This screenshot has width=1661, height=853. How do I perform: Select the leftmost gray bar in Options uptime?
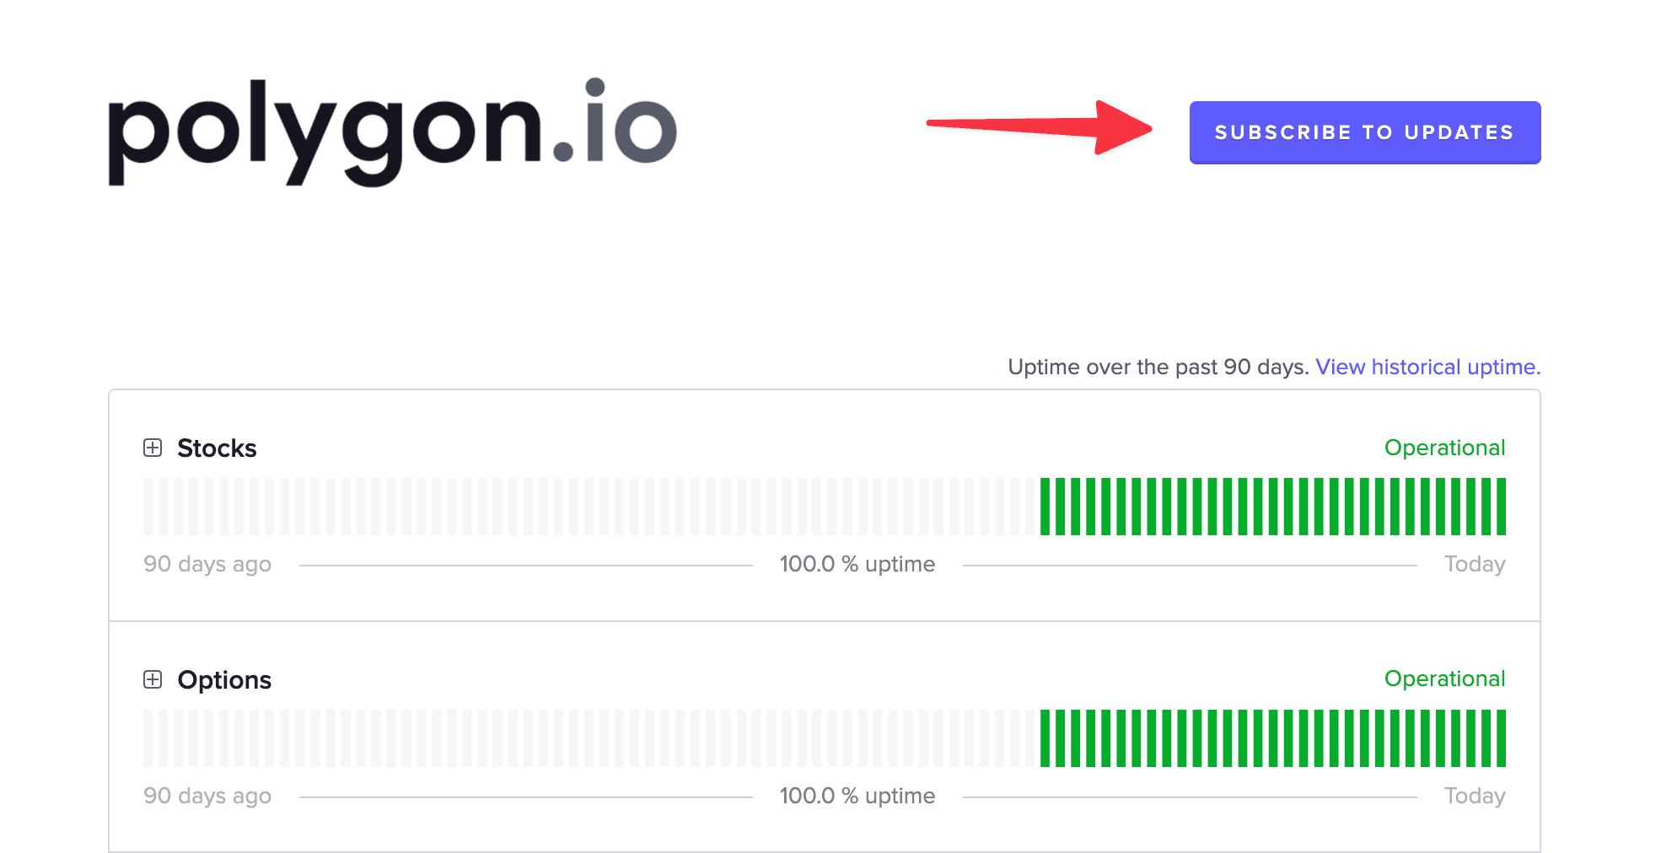click(x=148, y=738)
